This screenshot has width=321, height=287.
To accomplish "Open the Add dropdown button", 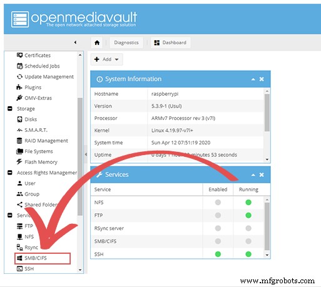I will (x=106, y=59).
